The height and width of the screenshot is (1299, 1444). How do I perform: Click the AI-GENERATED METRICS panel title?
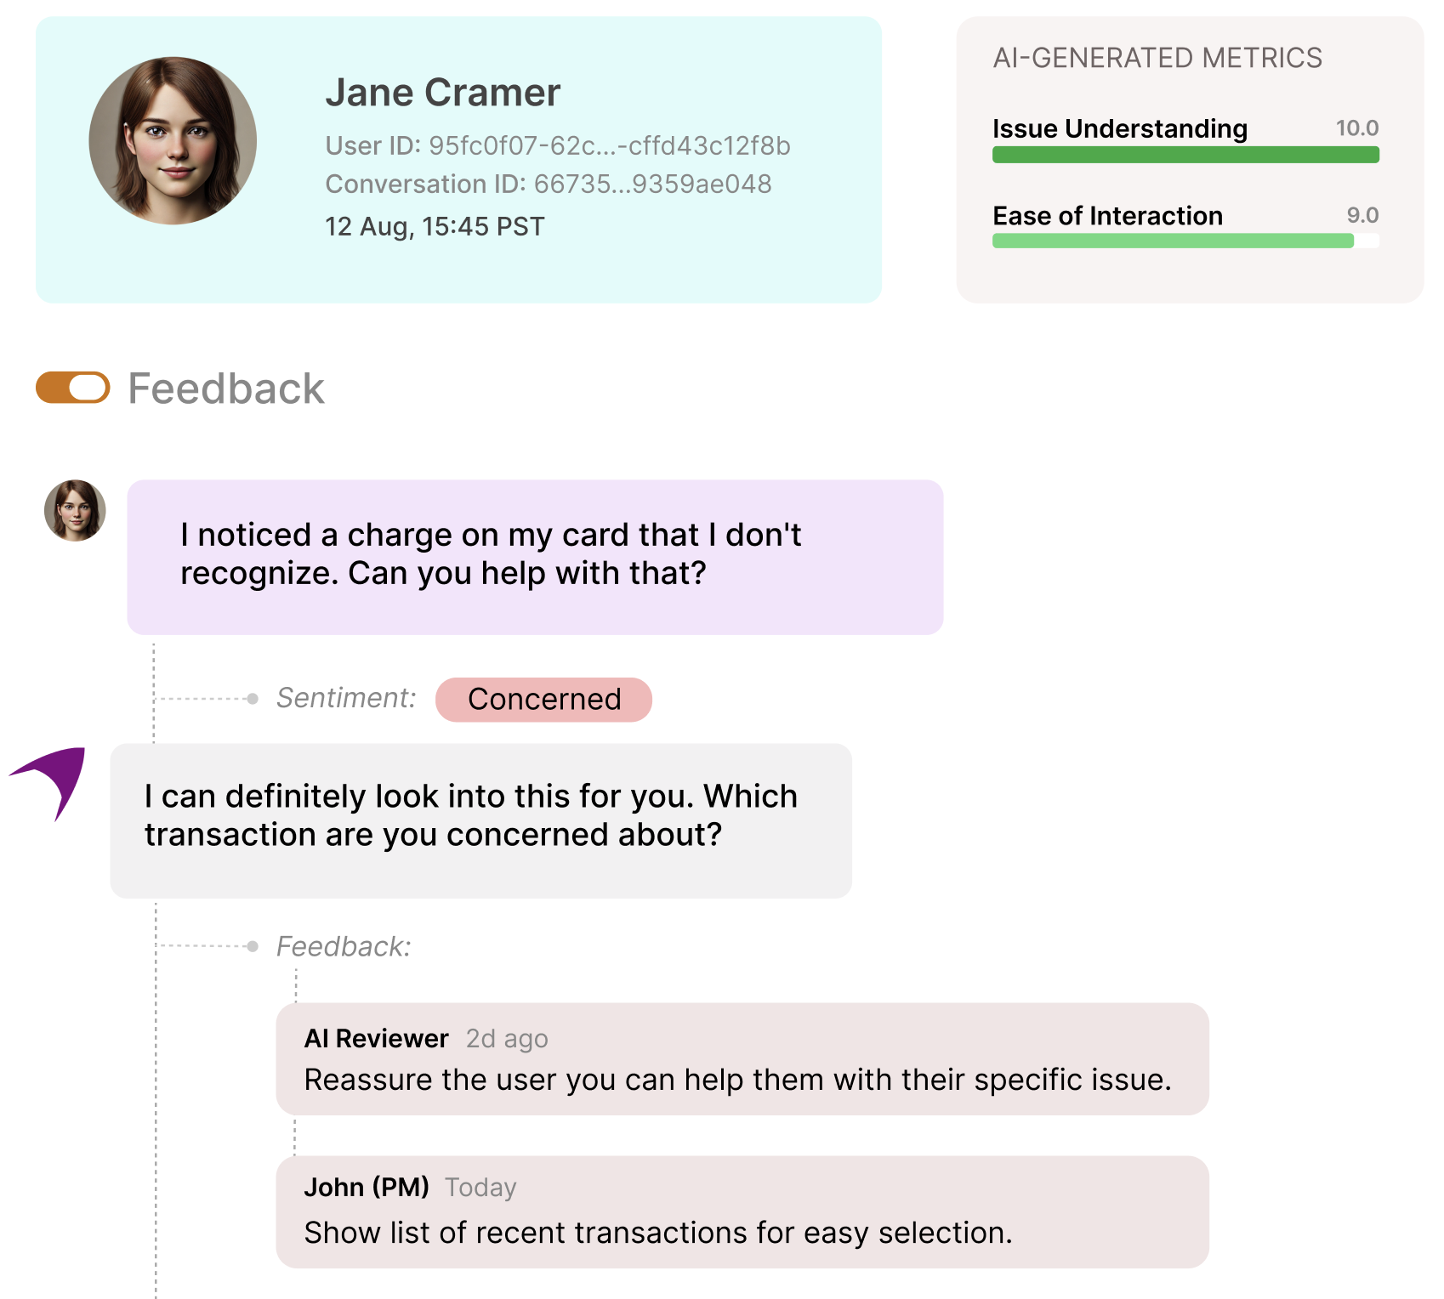pos(1157,58)
